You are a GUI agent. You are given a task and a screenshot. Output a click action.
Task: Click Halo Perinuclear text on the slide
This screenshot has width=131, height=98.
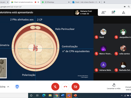[65, 29]
